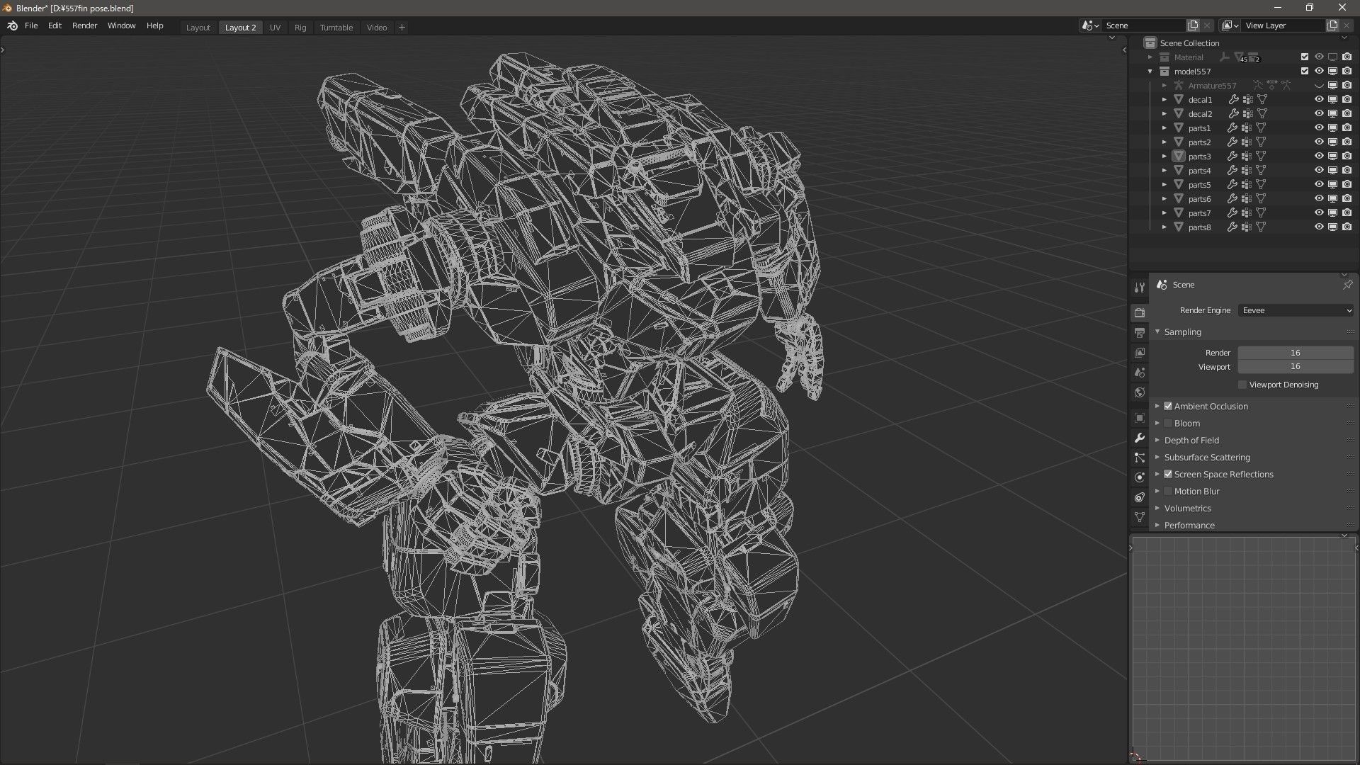Click the vertex groups icon on parts1

(1247, 128)
